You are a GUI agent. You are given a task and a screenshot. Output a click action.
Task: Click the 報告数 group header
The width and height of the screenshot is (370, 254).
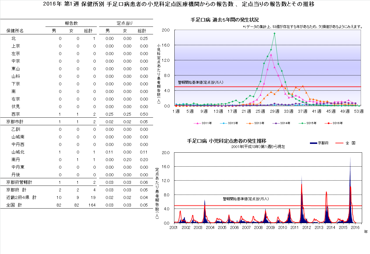71,23
